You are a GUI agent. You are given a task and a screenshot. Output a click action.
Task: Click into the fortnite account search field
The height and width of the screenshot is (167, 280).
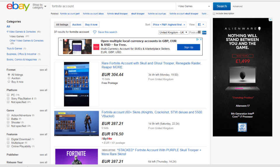tap(113, 6)
